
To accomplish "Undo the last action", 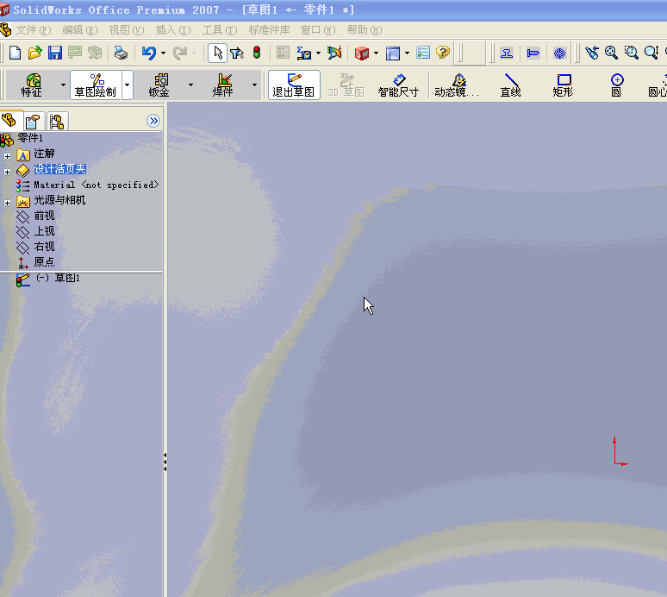I will (x=148, y=53).
